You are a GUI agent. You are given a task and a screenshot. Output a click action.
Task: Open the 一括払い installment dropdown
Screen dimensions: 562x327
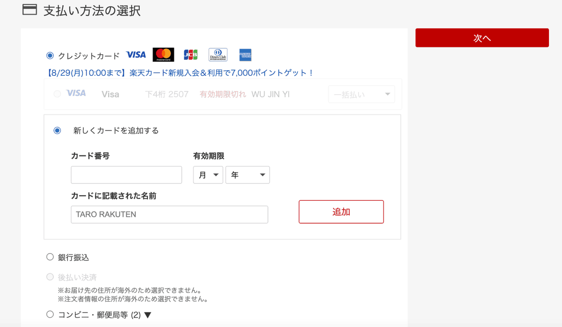point(362,94)
